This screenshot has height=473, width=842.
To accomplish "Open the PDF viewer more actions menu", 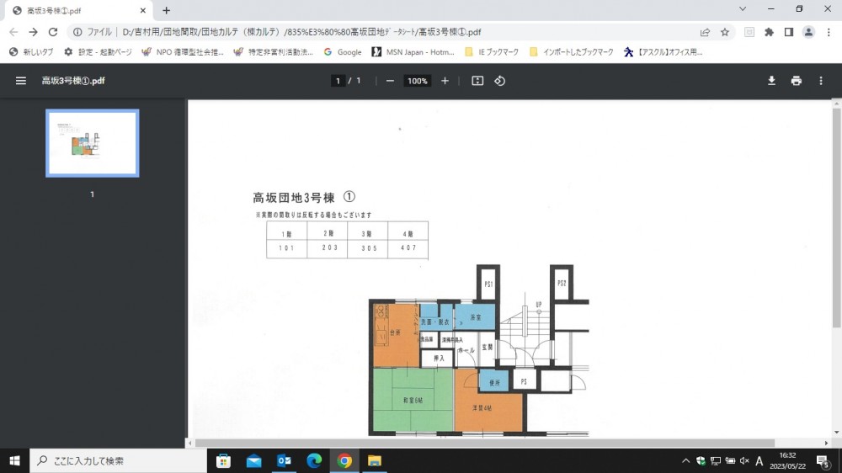I will (x=821, y=81).
